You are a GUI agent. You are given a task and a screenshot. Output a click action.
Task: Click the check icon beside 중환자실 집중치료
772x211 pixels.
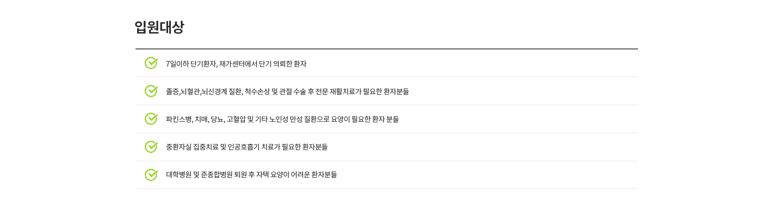[x=151, y=147]
